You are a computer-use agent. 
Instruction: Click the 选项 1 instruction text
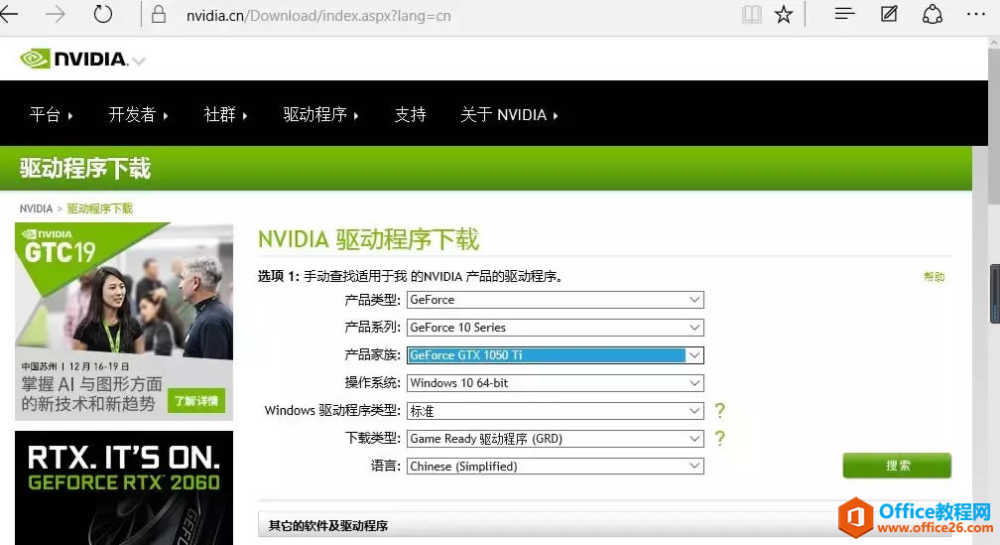pyautogui.click(x=410, y=276)
